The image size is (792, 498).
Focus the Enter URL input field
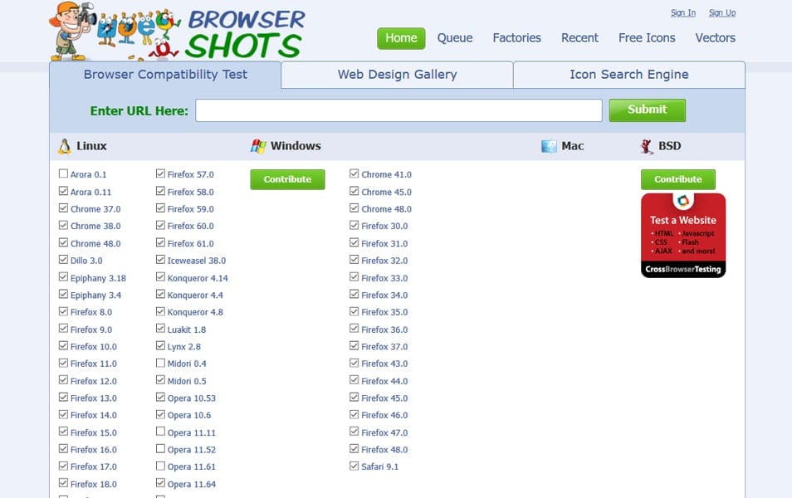pos(398,110)
